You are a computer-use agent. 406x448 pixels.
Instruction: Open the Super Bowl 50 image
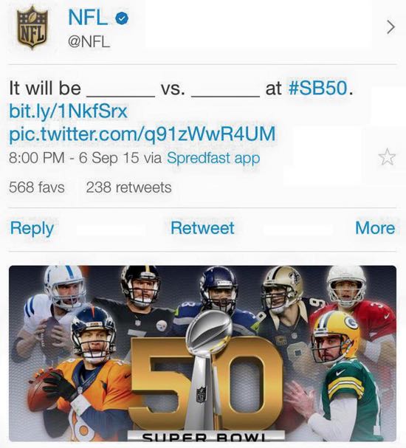tap(202, 354)
